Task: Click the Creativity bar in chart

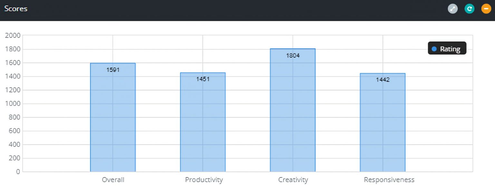Action: click(293, 116)
